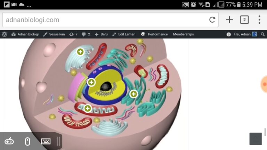Reload page with the refresh icon
The height and width of the screenshot is (150, 267).
pos(212,20)
